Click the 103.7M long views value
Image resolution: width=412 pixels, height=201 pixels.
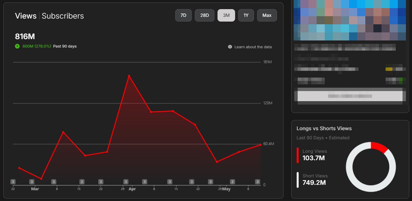[314, 158]
